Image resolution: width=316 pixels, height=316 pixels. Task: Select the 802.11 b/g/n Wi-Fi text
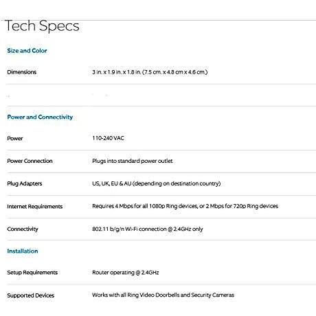(148, 229)
